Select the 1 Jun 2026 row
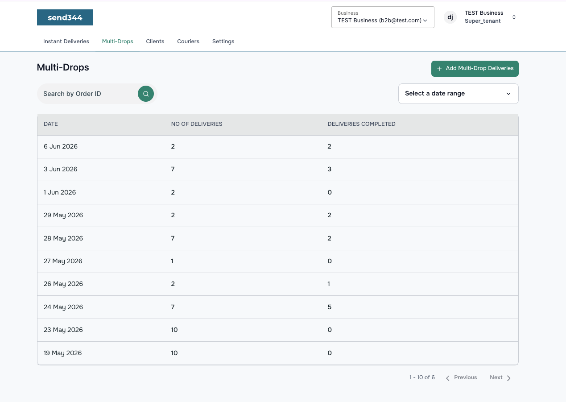Screen dimensions: 566x402 click(277, 193)
